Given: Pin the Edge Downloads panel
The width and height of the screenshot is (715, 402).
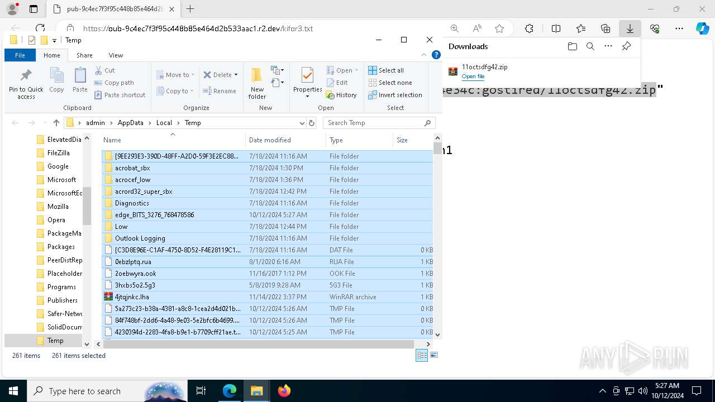Looking at the screenshot, I should (626, 46).
